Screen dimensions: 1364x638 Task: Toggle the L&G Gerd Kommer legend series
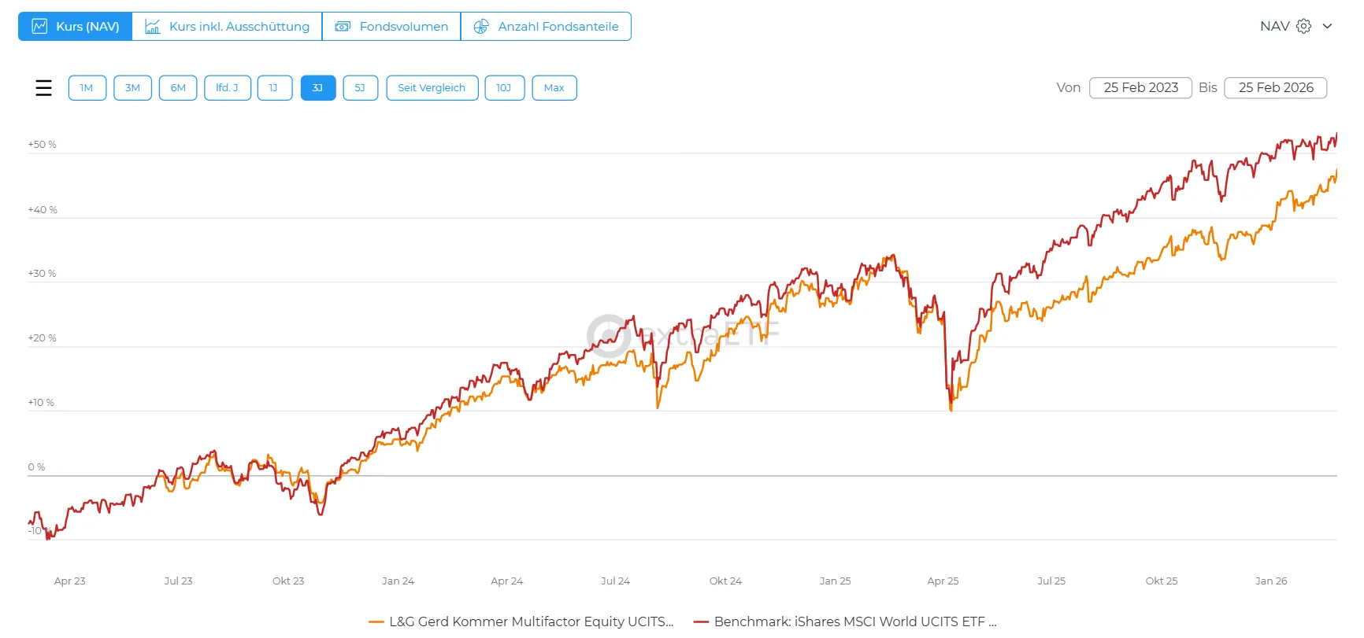click(531, 621)
